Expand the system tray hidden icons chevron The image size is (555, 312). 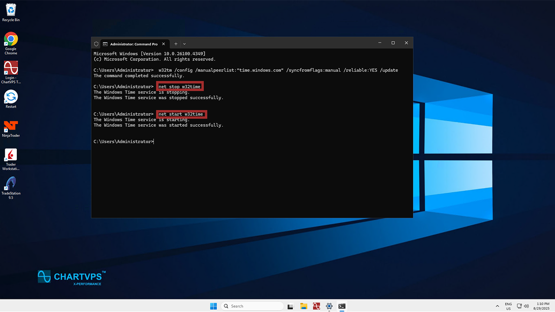click(497, 306)
